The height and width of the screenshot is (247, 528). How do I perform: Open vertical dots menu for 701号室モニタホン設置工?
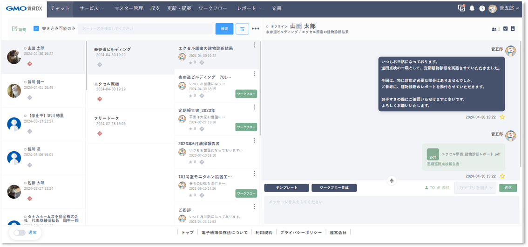click(x=254, y=174)
